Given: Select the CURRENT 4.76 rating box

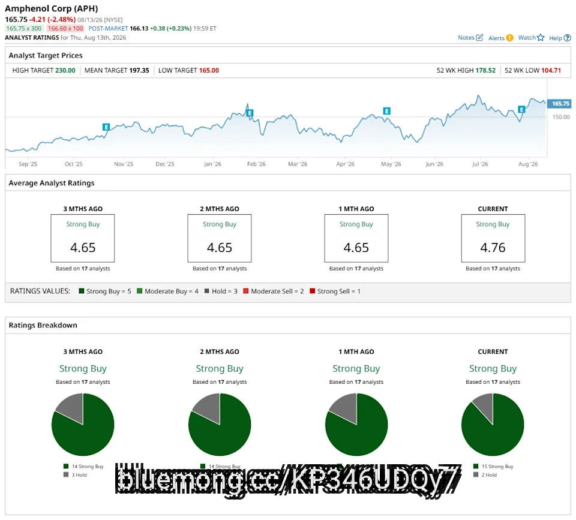Looking at the screenshot, I should tap(493, 238).
